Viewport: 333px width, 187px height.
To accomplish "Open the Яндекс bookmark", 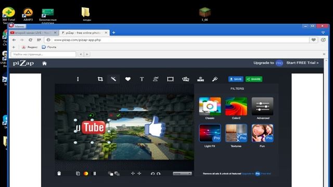I will tap(30, 47).
